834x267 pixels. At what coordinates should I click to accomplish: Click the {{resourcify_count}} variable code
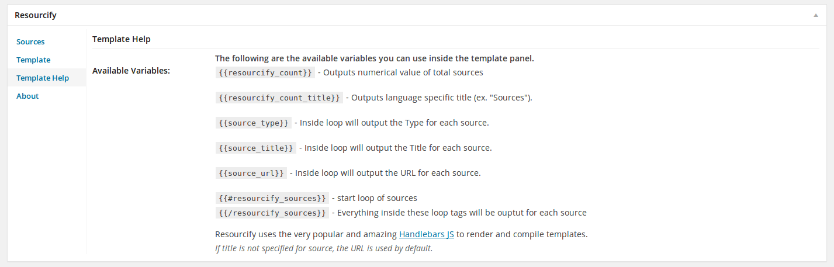pos(265,73)
